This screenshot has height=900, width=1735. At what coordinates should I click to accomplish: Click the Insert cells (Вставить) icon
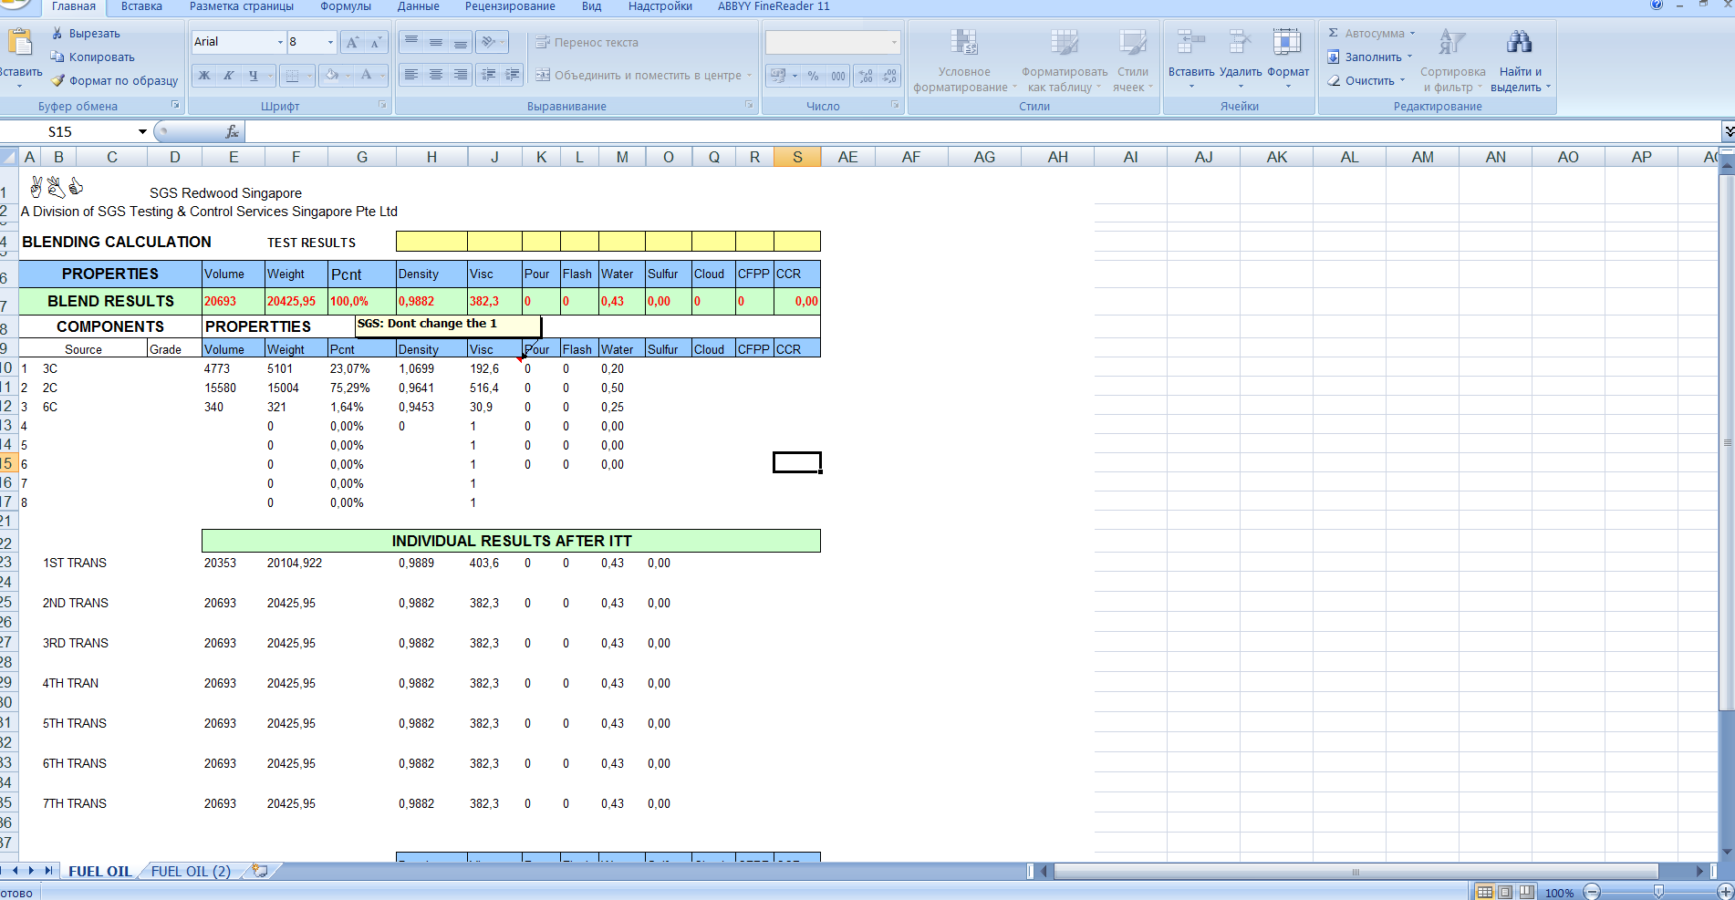tap(1190, 42)
